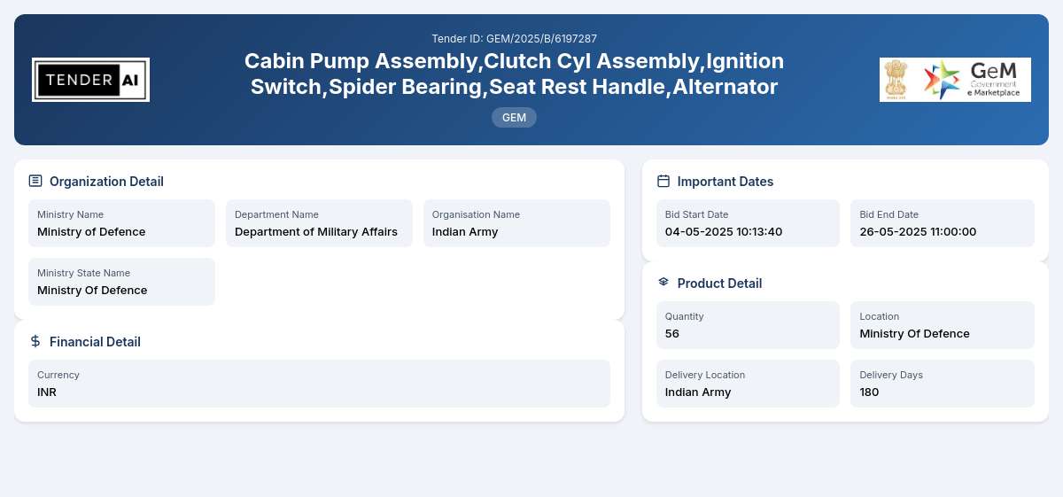Click the Department of Military Affairs card

point(319,223)
